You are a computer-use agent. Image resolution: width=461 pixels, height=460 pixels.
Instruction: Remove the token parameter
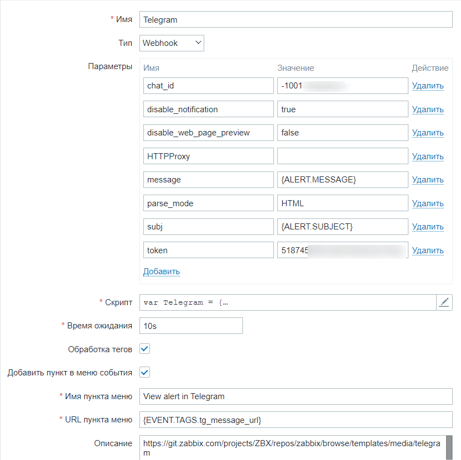coord(428,250)
